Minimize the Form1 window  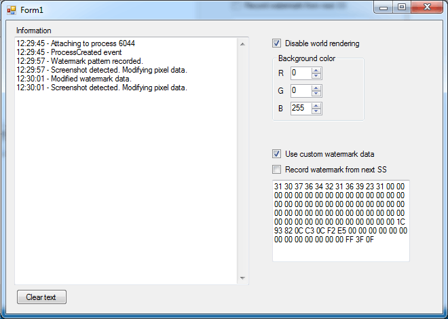384,7
